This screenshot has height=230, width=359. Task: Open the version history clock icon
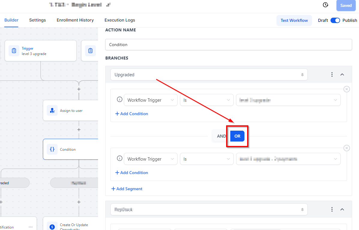click(x=325, y=5)
